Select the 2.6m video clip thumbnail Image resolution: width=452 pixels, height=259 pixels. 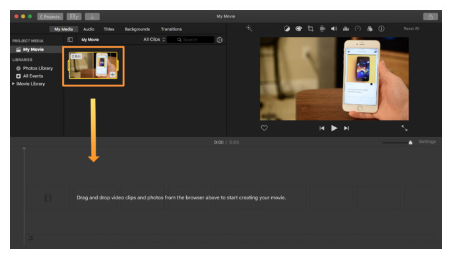[x=94, y=65]
